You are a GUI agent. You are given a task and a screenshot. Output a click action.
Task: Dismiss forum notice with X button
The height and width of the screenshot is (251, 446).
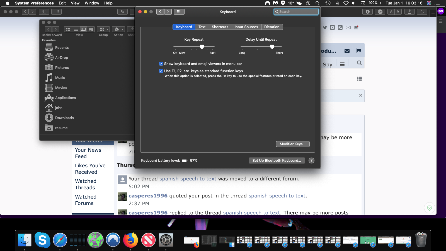tap(361, 95)
